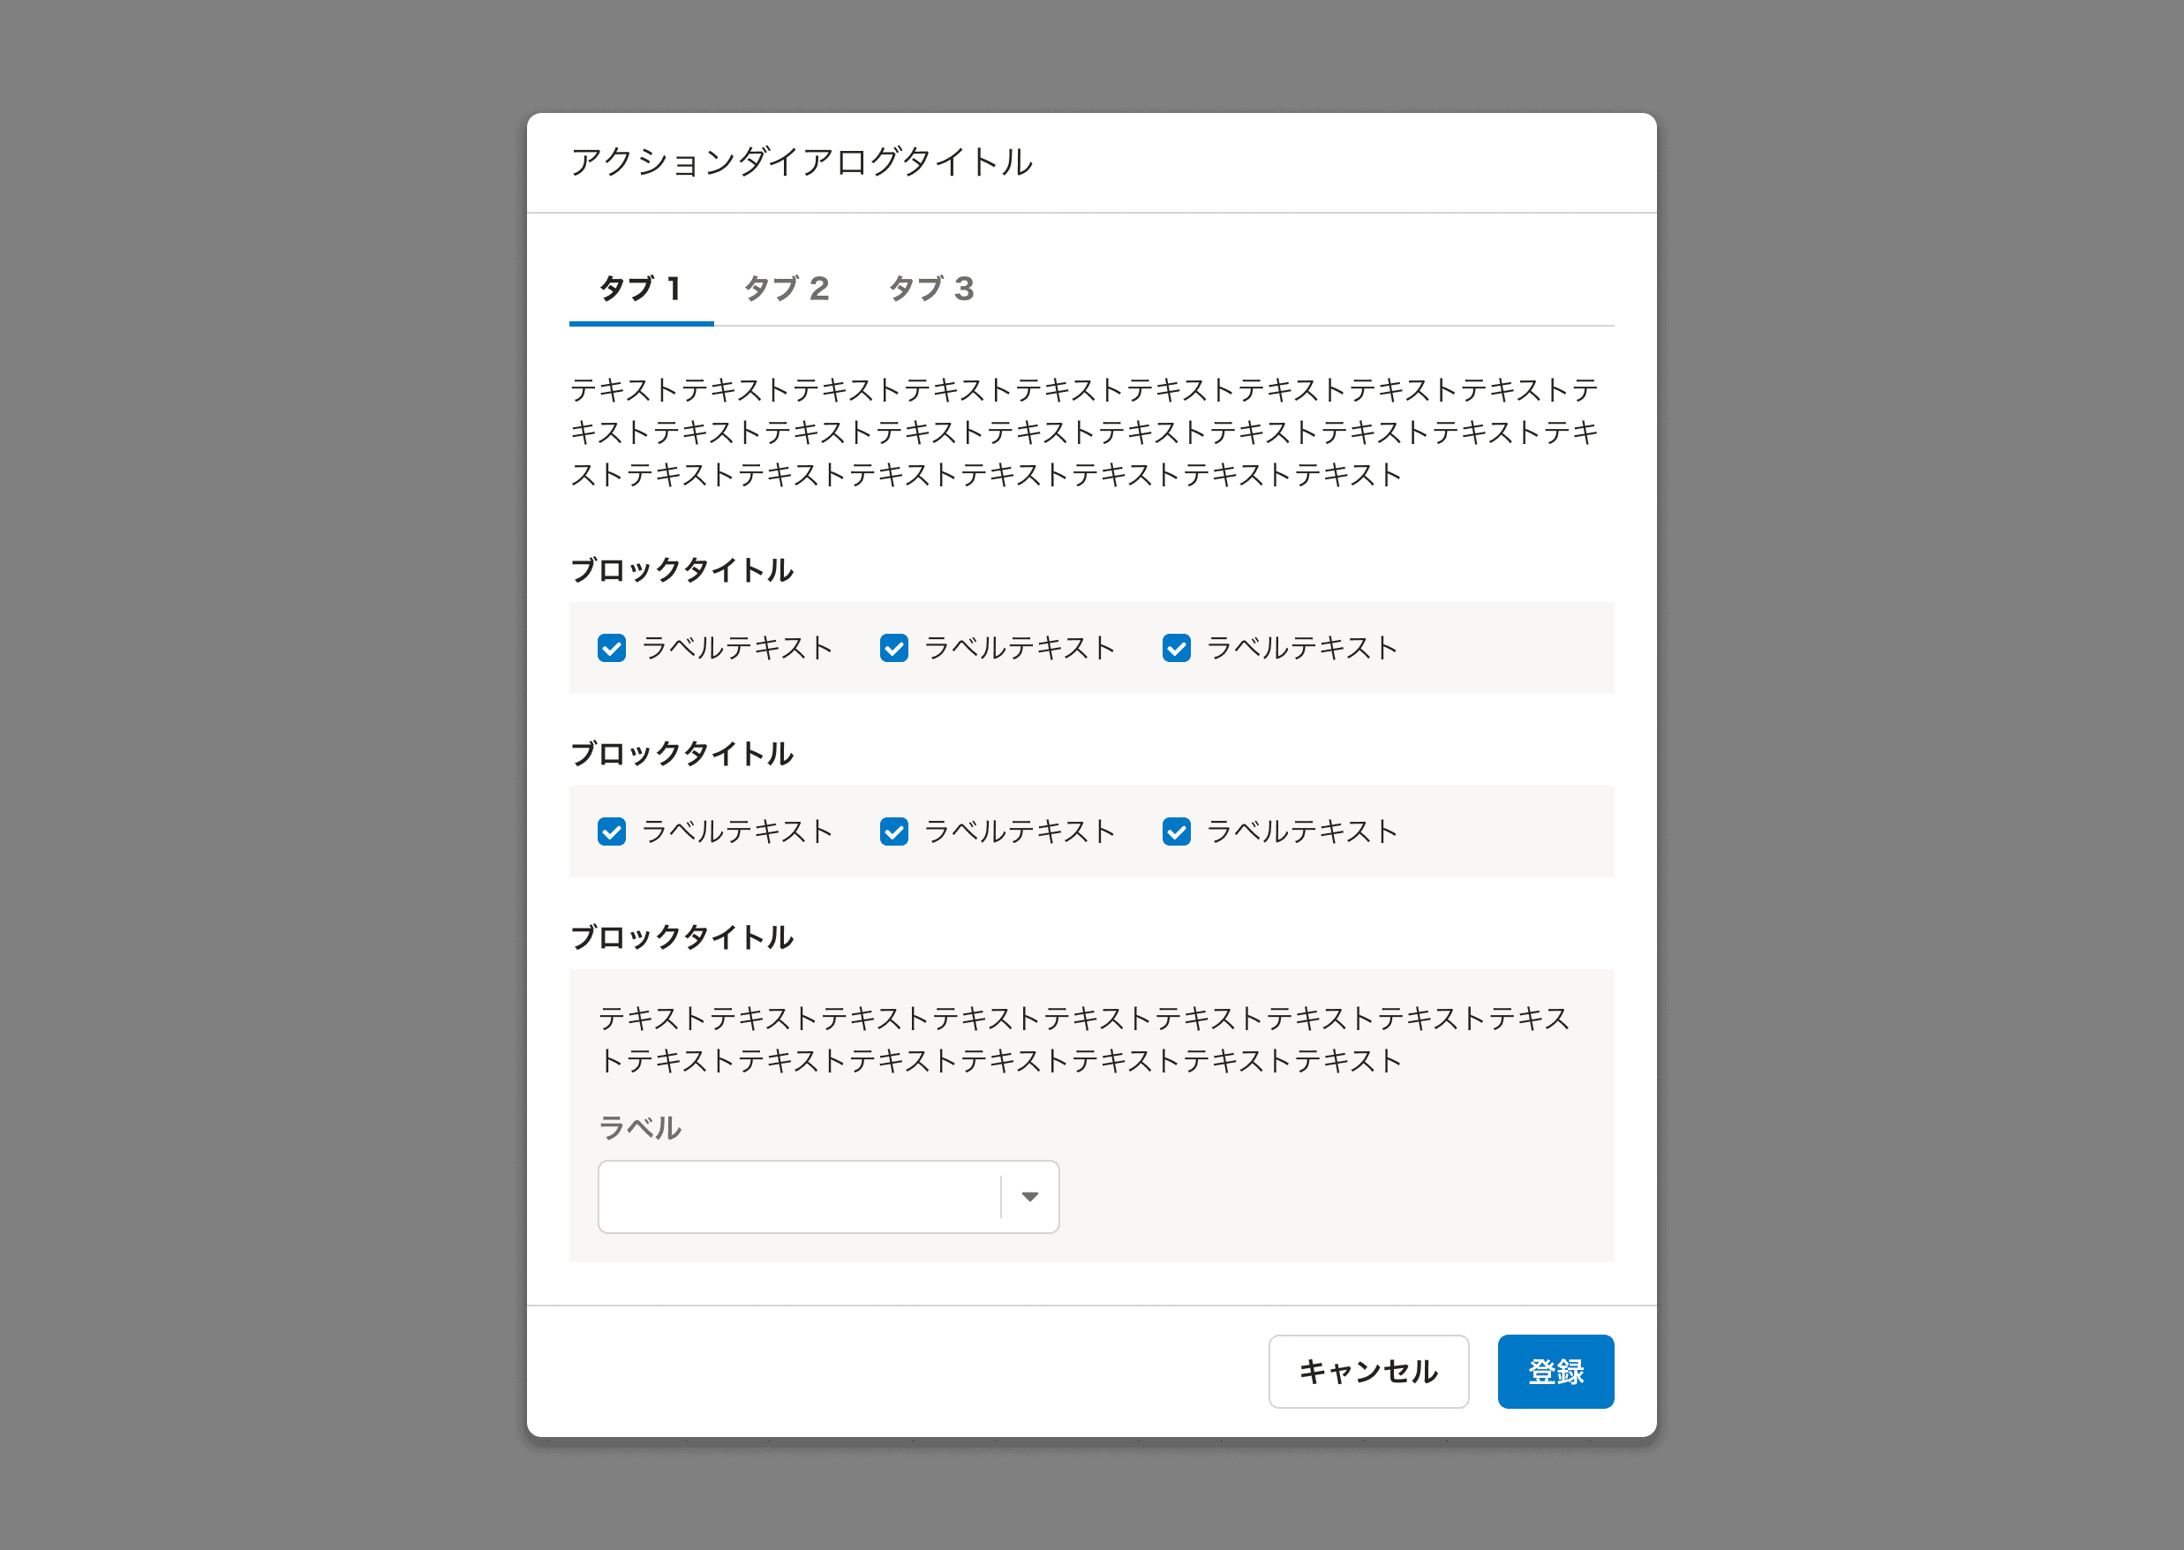Screen dimensions: 2184x1550
Task: Switch to the タブ 2 tab
Action: (x=785, y=290)
